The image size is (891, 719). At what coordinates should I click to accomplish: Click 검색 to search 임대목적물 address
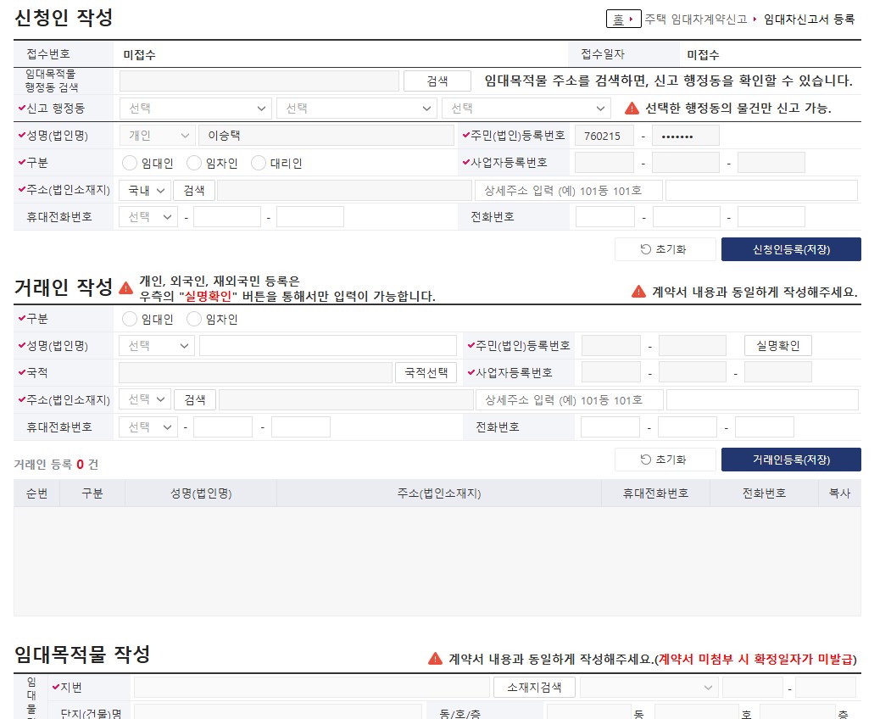point(437,81)
